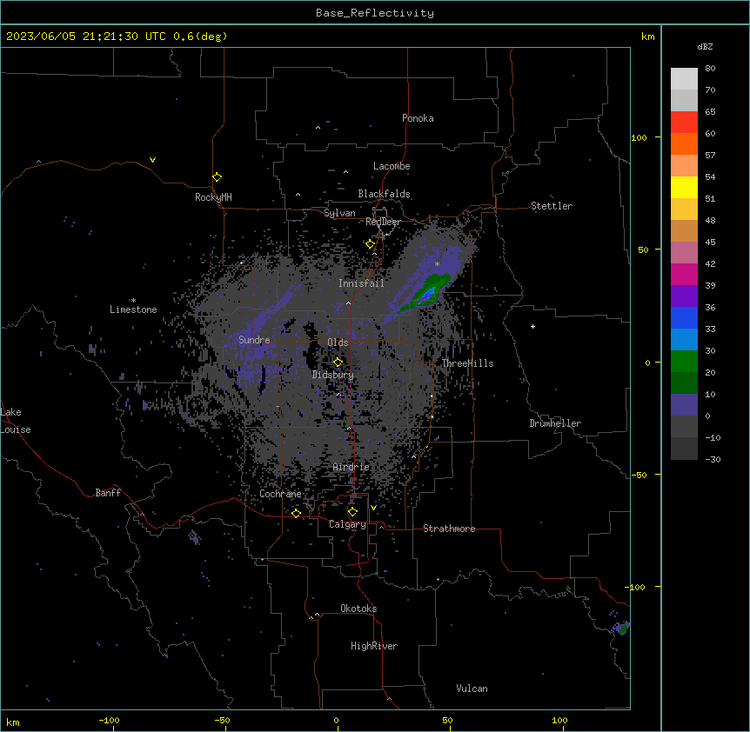Click the 0.6(deg) elevation label
The width and height of the screenshot is (750, 732).
(x=200, y=37)
